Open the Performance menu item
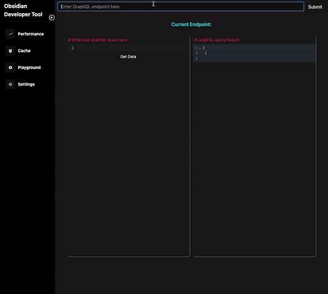Screen dimensions: 328x294 coord(31,34)
